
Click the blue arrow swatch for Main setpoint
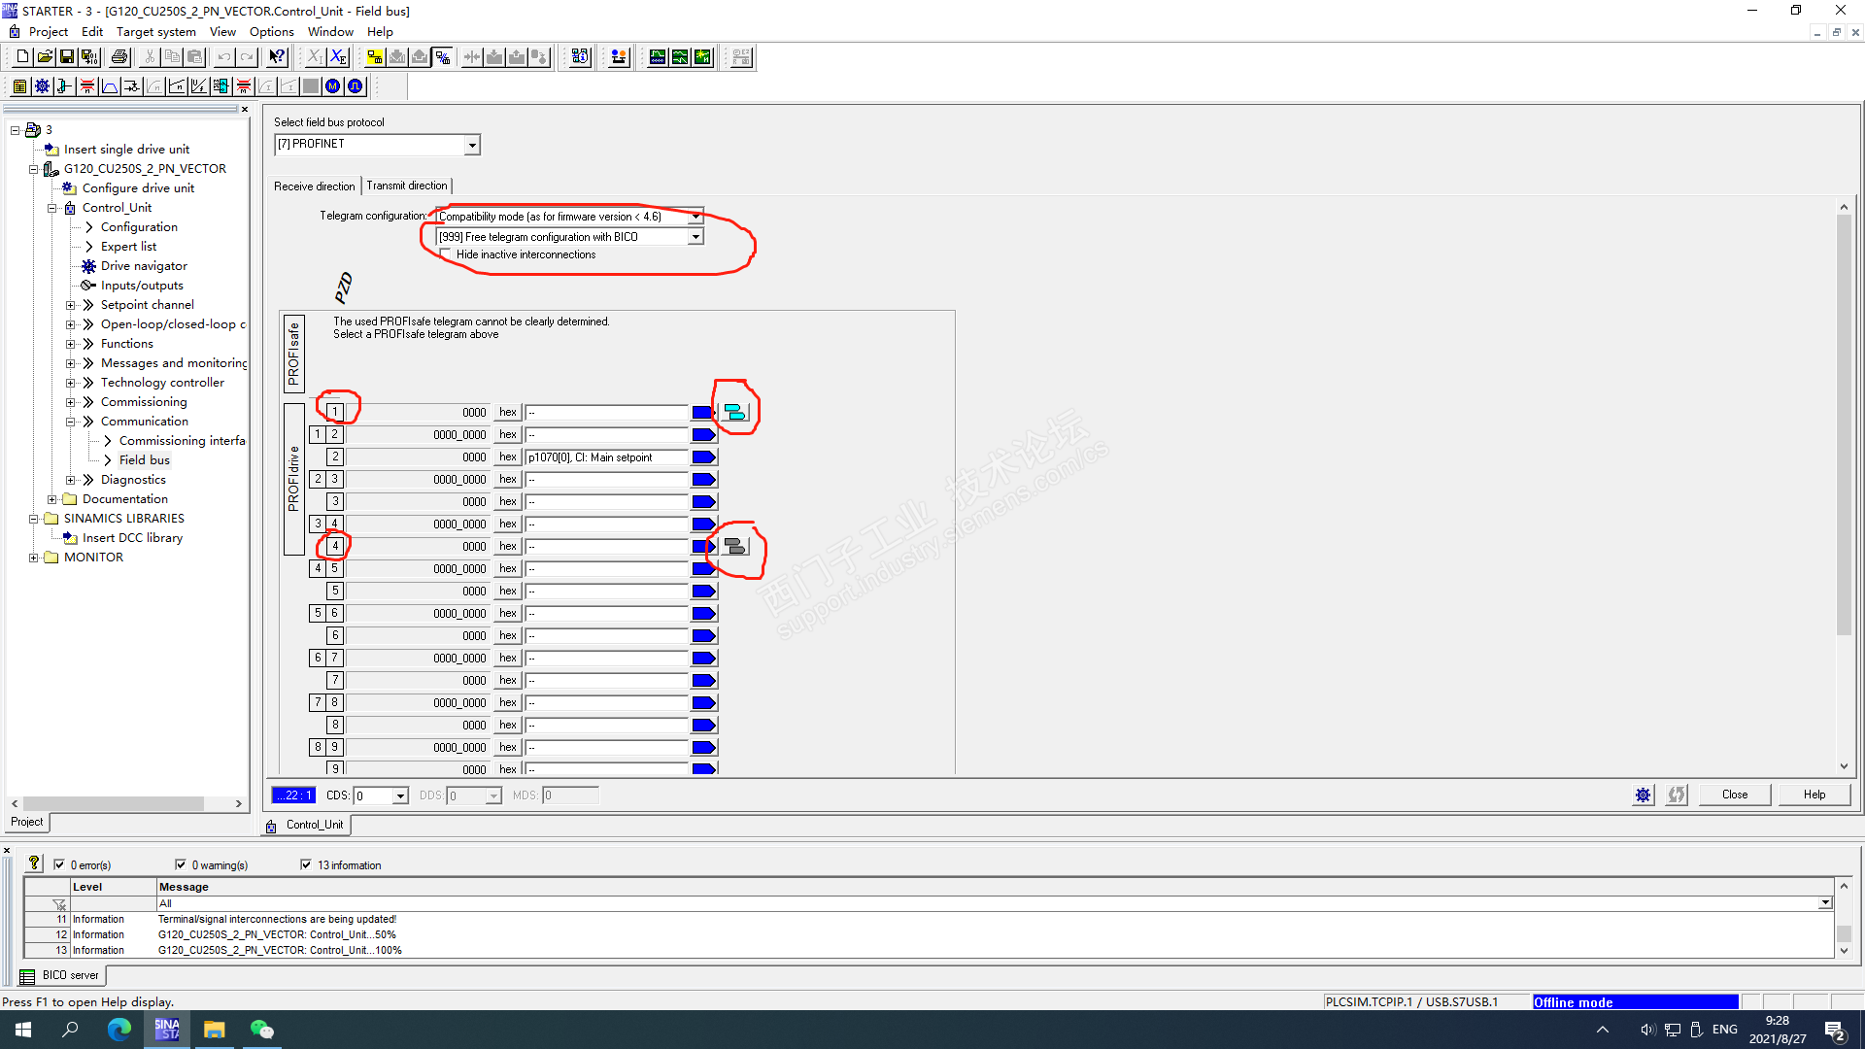(x=703, y=457)
